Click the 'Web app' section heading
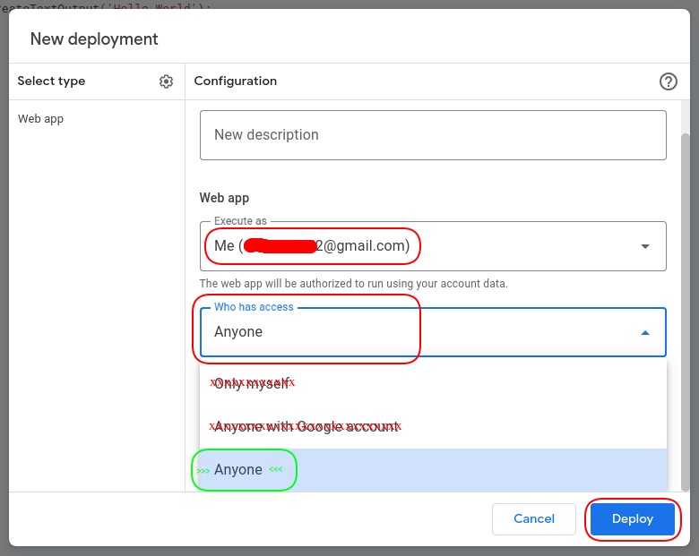Viewport: 699px width, 556px height. [x=224, y=198]
